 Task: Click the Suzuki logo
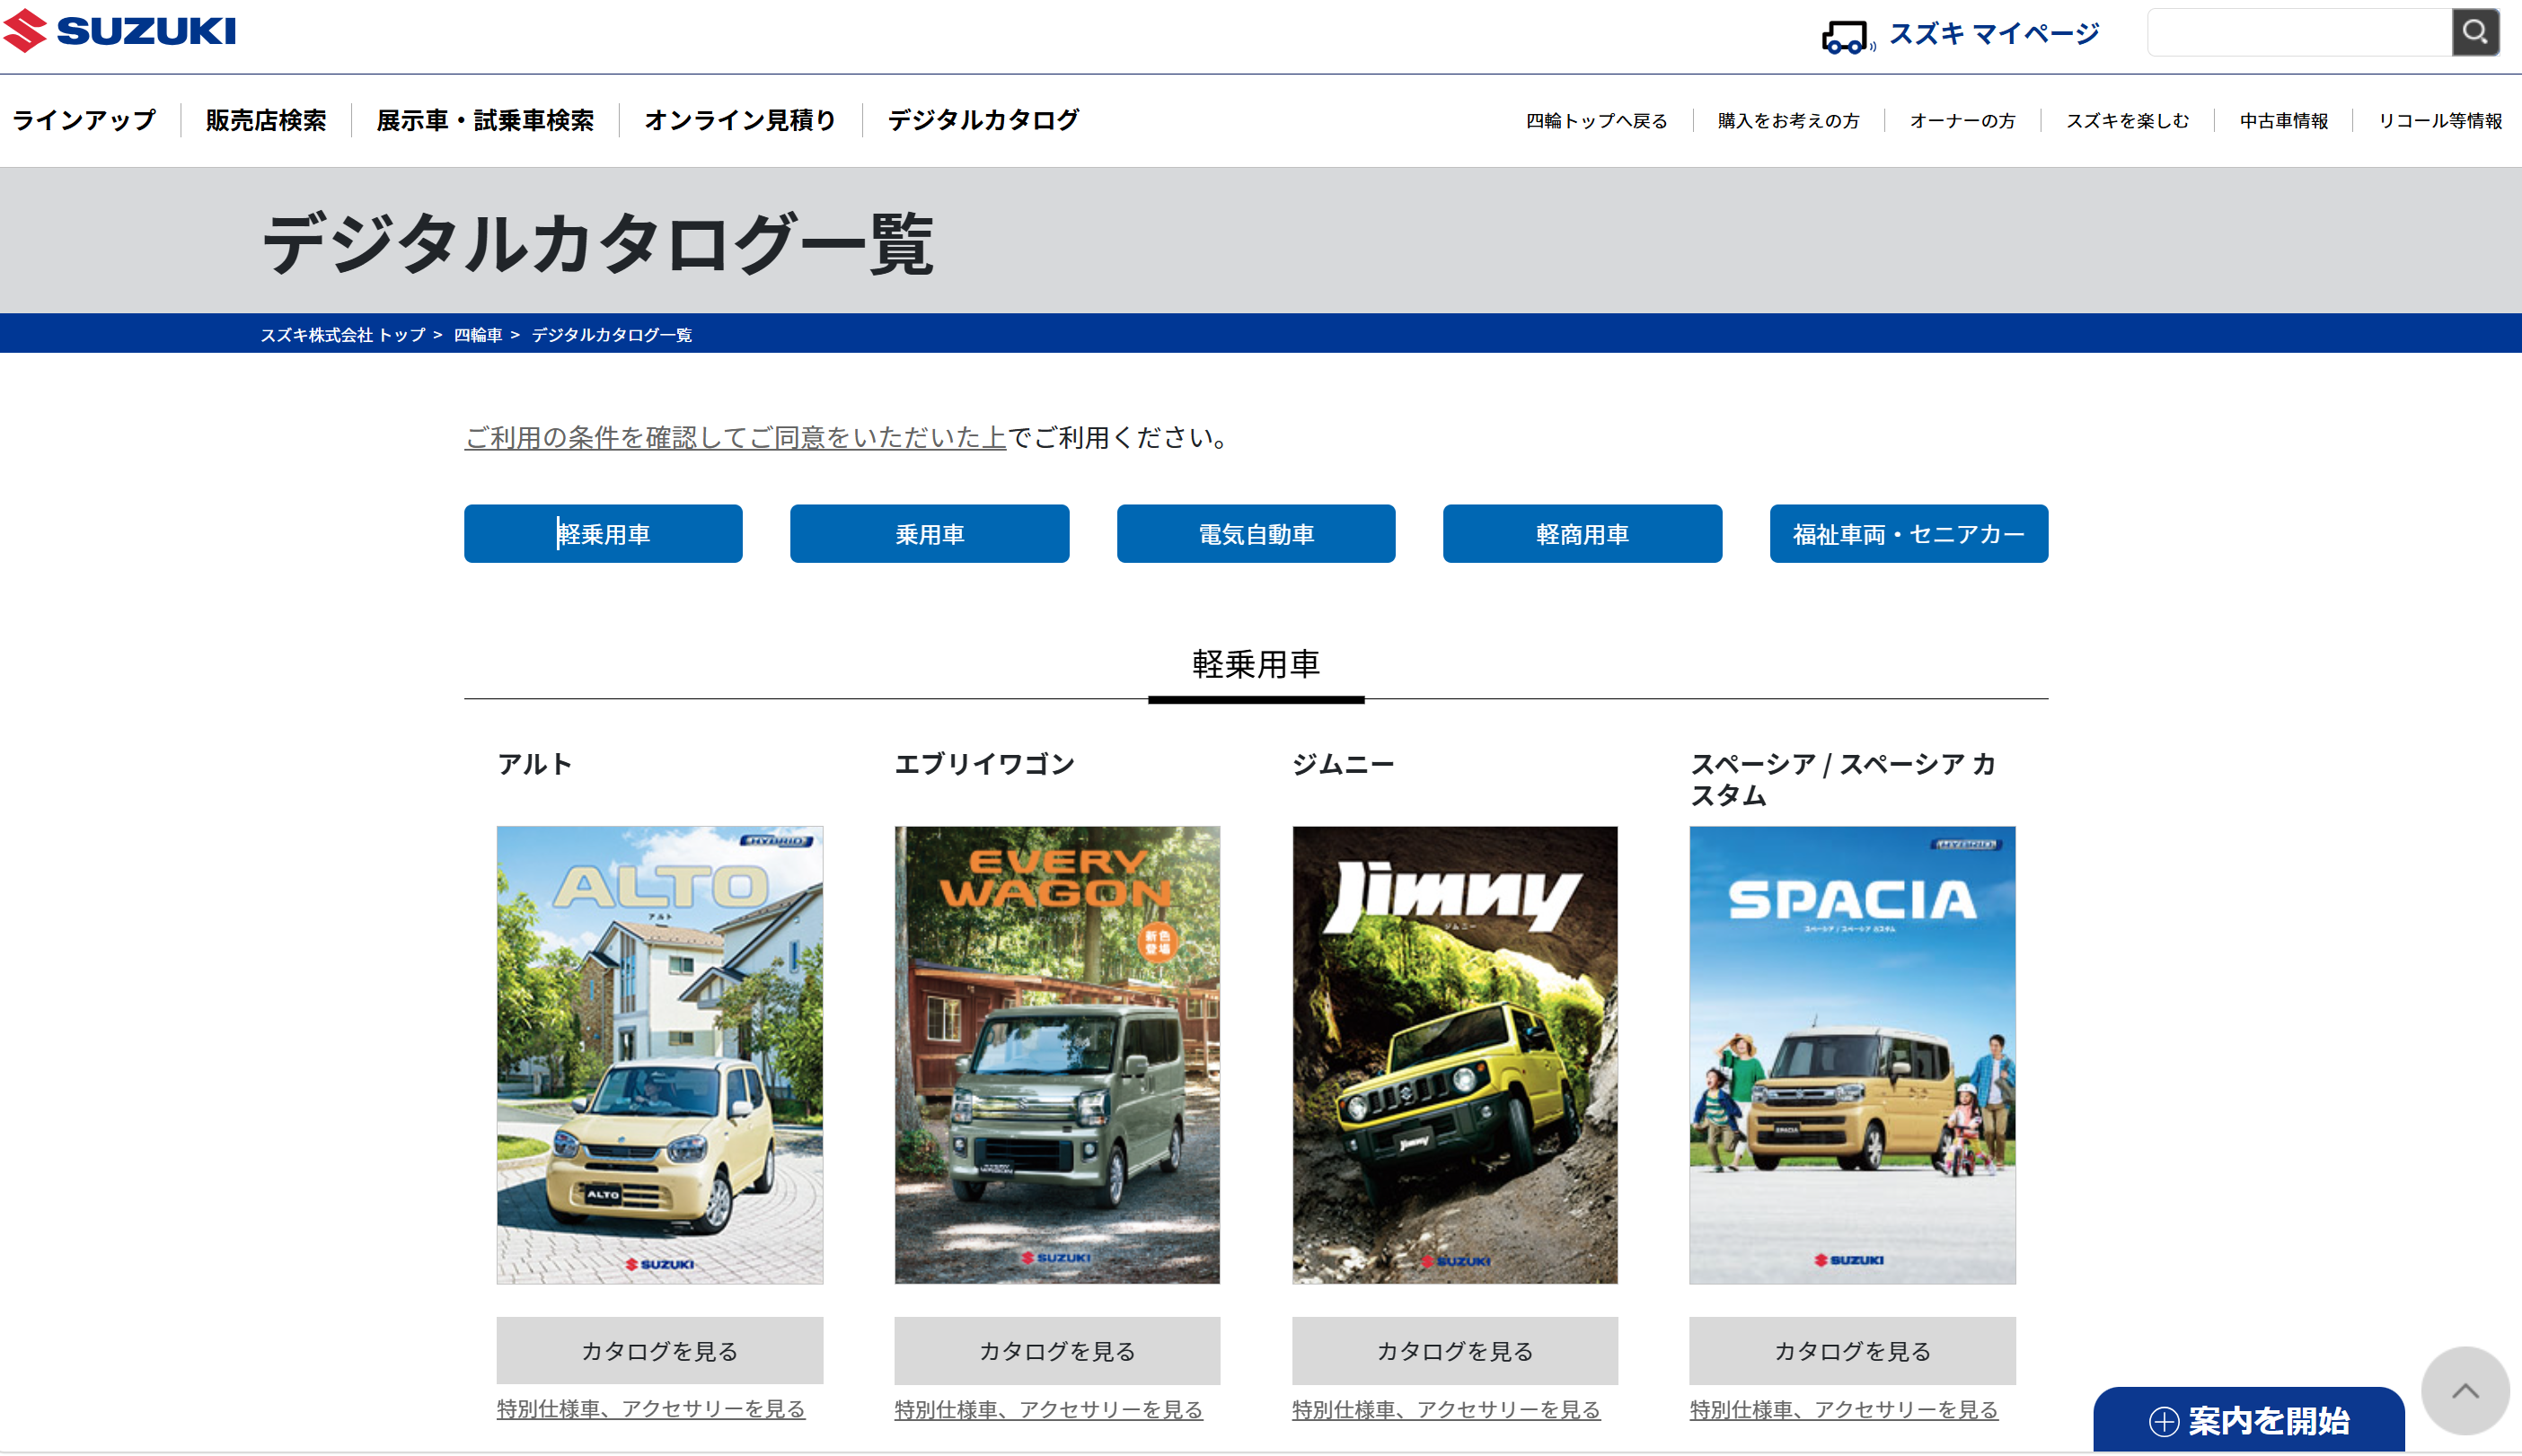(x=120, y=30)
